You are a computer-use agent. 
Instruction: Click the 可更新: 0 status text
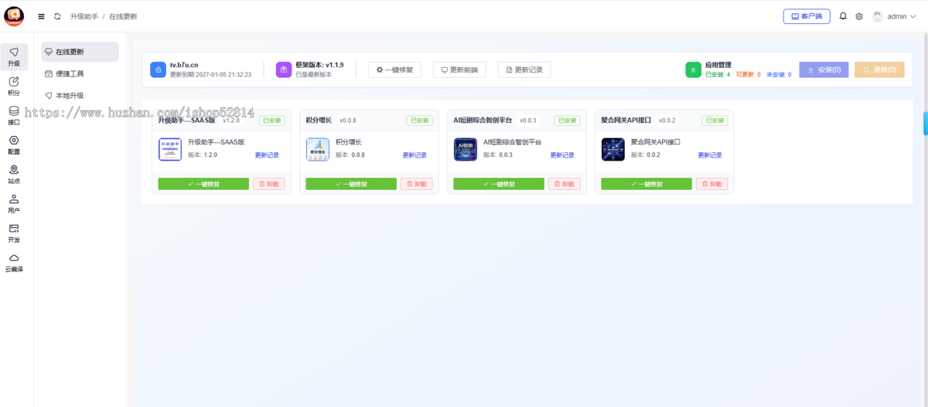click(x=748, y=75)
